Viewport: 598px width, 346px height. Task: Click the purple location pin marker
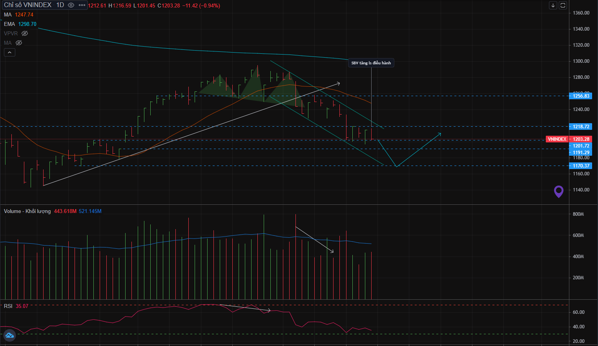(x=558, y=191)
